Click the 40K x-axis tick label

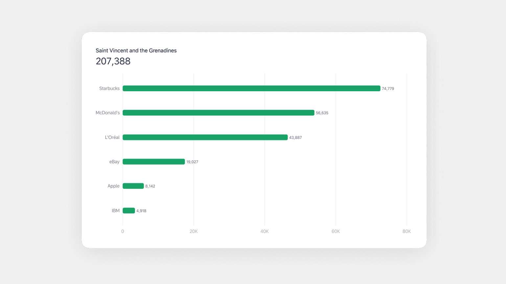click(264, 232)
